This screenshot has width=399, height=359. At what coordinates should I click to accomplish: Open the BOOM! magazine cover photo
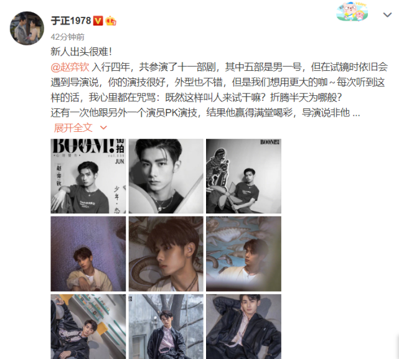88,176
